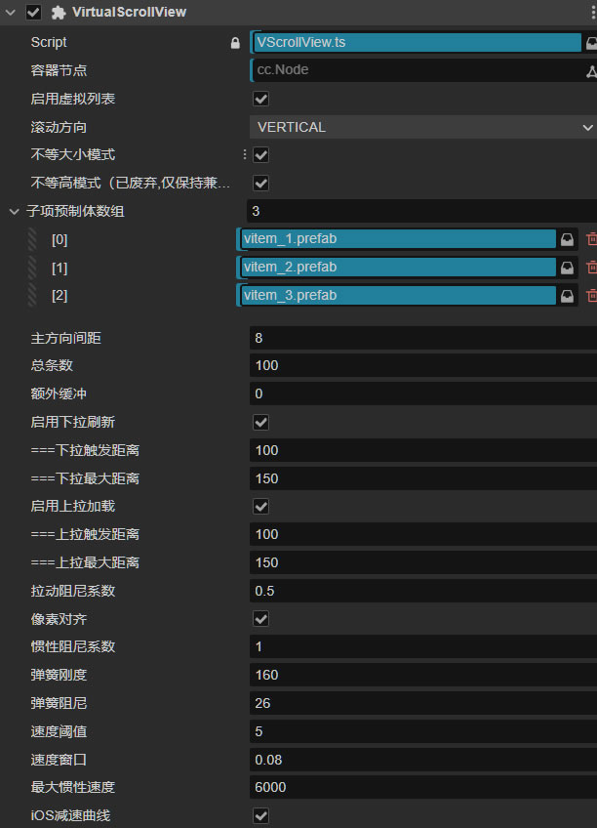Toggle the 启用下拉刷新 checkbox
Viewport: 597px width, 828px height.
point(261,423)
